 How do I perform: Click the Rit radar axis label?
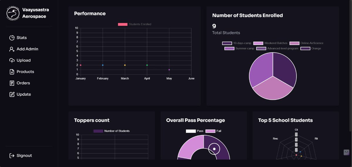tap(316, 139)
